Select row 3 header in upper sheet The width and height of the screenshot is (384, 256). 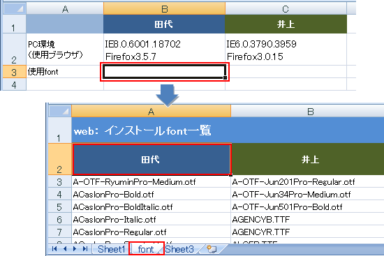coord(14,72)
